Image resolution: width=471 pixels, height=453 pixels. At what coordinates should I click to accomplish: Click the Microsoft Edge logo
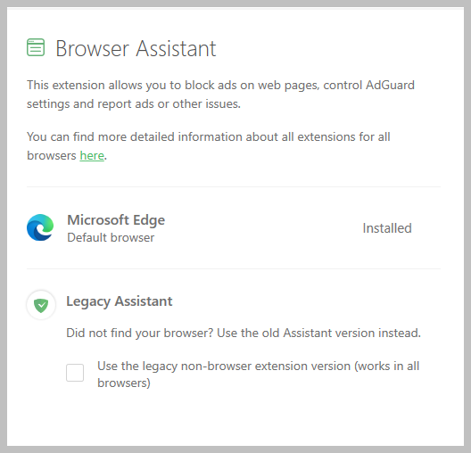pyautogui.click(x=40, y=227)
